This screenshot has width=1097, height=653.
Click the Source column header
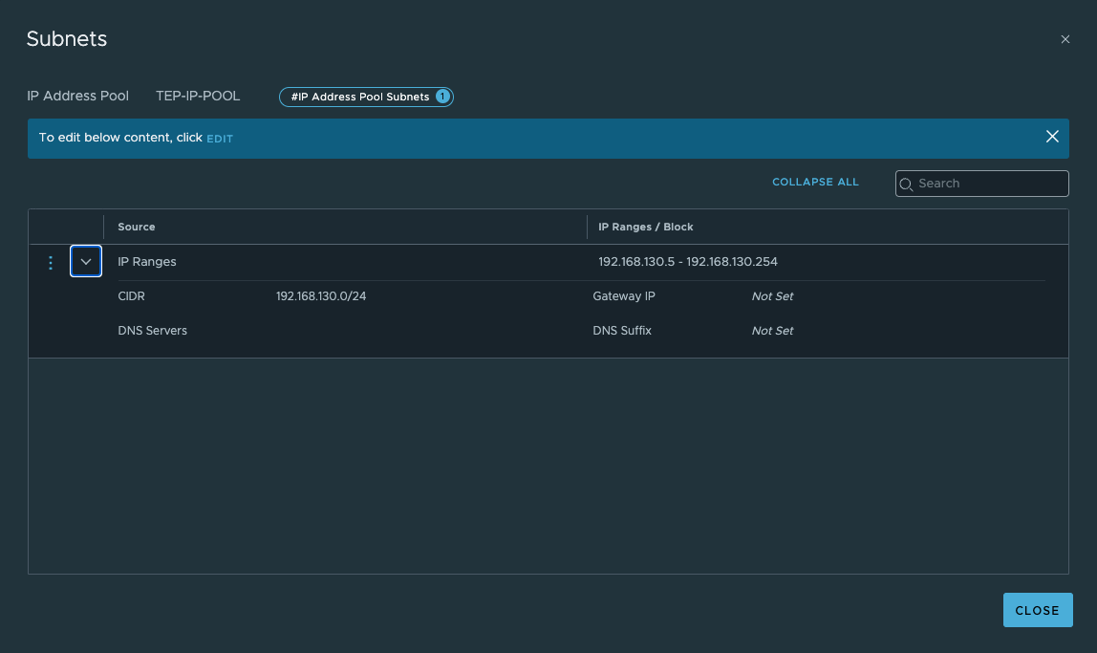[x=137, y=227]
